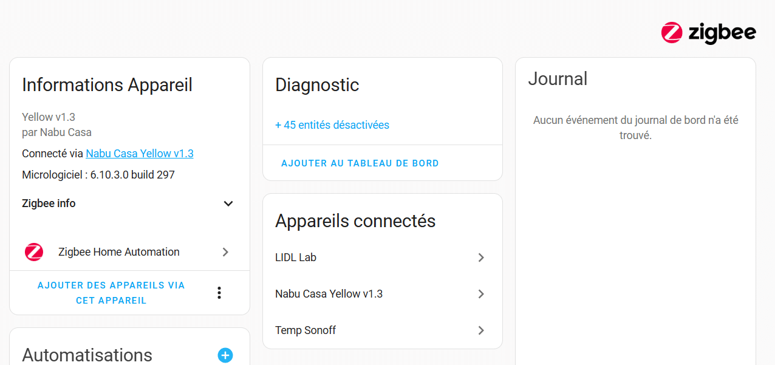Open Nabu Casa Yellow v1.3 list entry
This screenshot has height=365, width=775.
point(383,294)
